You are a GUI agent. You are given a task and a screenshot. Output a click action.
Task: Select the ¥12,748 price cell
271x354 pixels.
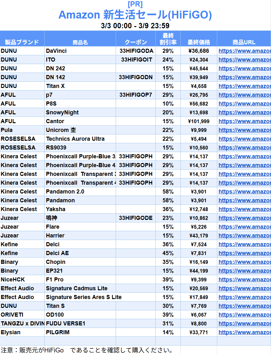coord(199,209)
